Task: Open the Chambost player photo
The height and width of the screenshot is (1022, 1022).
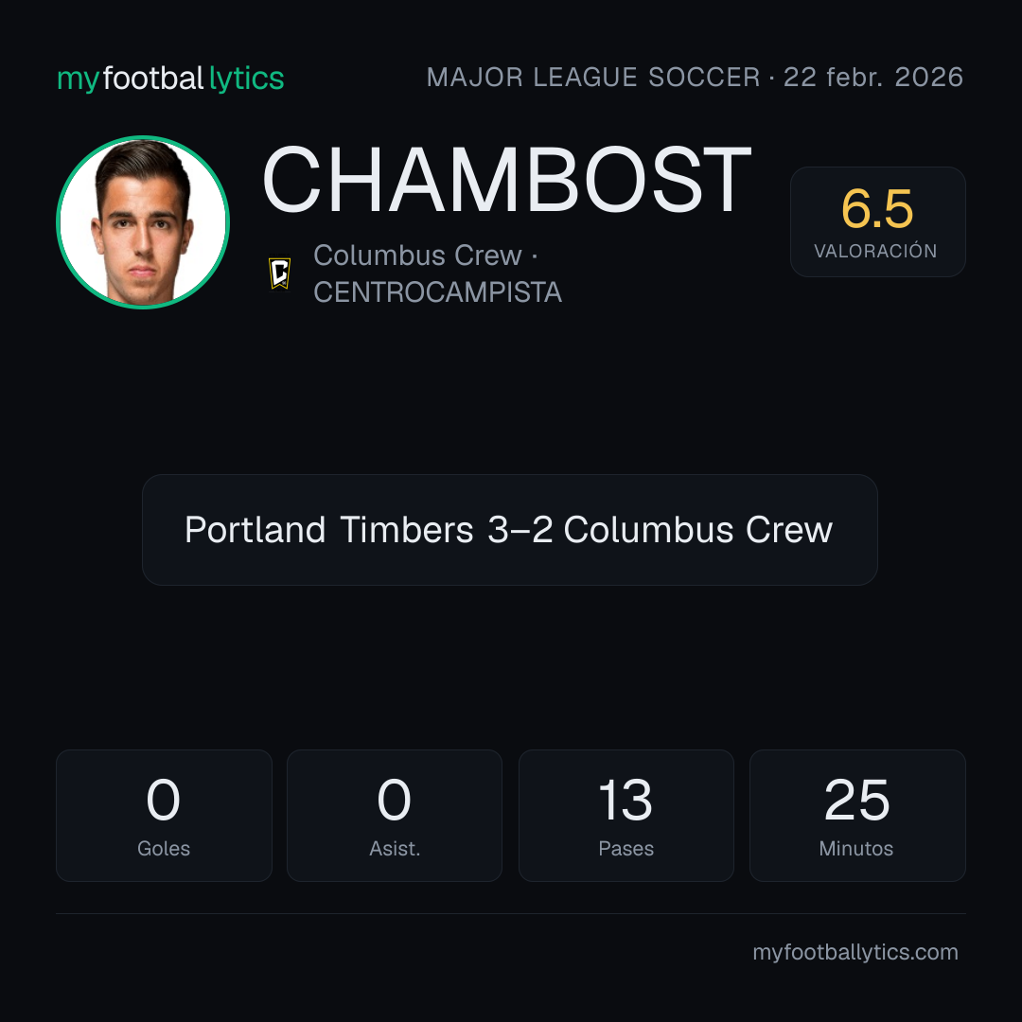Action: pyautogui.click(x=143, y=222)
